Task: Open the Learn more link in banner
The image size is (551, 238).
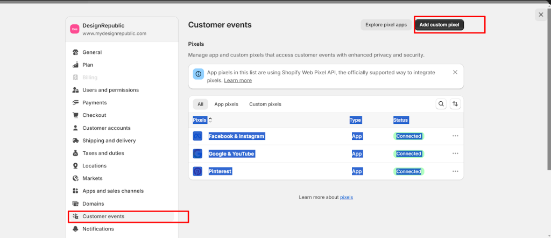Action: 238,80
